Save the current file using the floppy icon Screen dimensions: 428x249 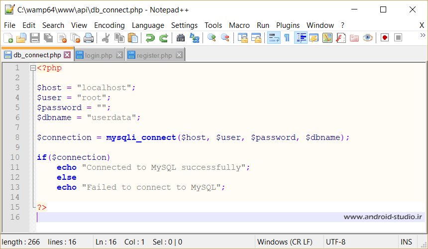coord(35,38)
